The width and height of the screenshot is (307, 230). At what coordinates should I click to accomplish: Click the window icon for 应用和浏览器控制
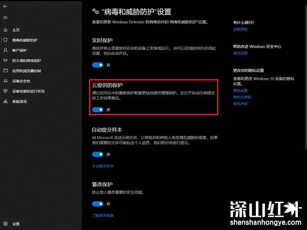(x=6, y=71)
